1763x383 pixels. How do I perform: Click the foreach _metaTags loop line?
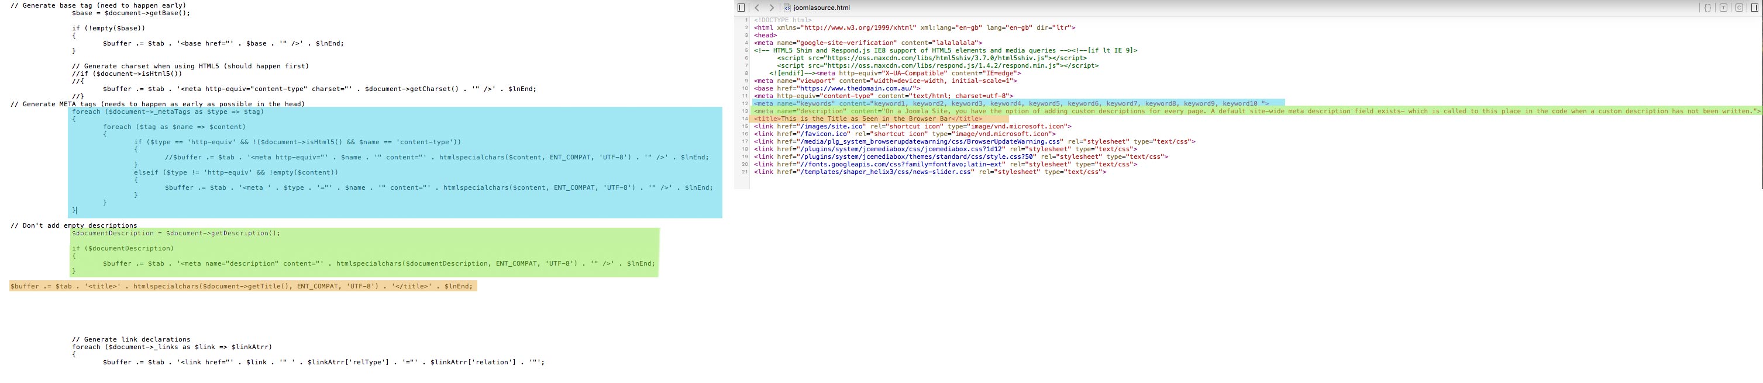(168, 112)
